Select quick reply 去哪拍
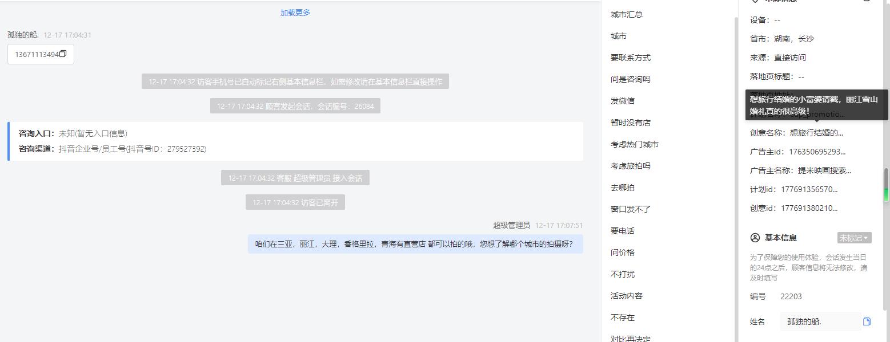This screenshot has width=890, height=342. click(x=623, y=188)
